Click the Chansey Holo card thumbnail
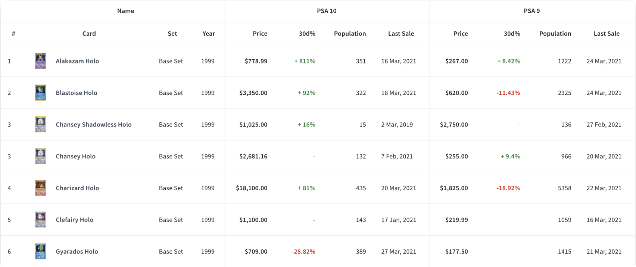 (x=40, y=156)
